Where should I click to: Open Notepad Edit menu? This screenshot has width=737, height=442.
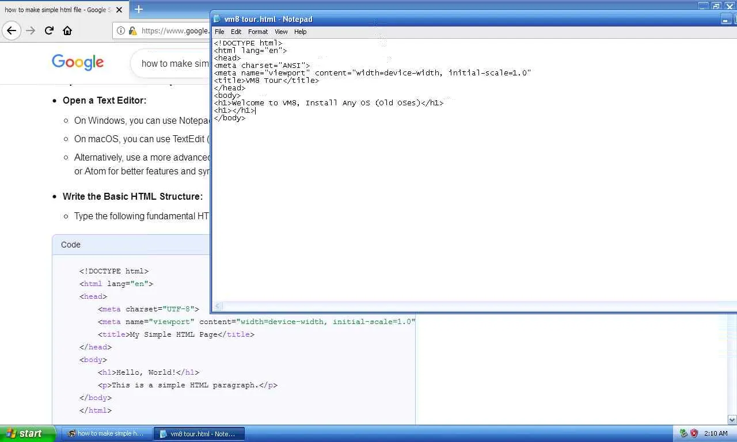[236, 32]
